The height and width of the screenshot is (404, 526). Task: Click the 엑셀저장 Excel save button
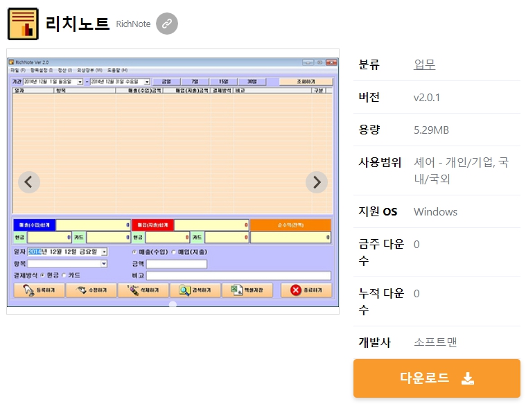pos(247,290)
